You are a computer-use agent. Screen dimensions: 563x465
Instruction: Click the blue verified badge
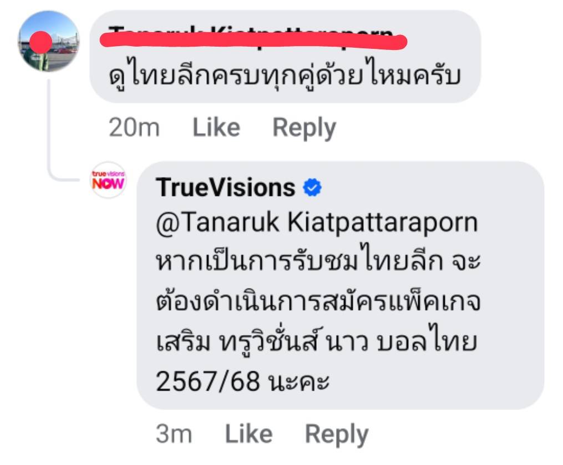pos(312,188)
